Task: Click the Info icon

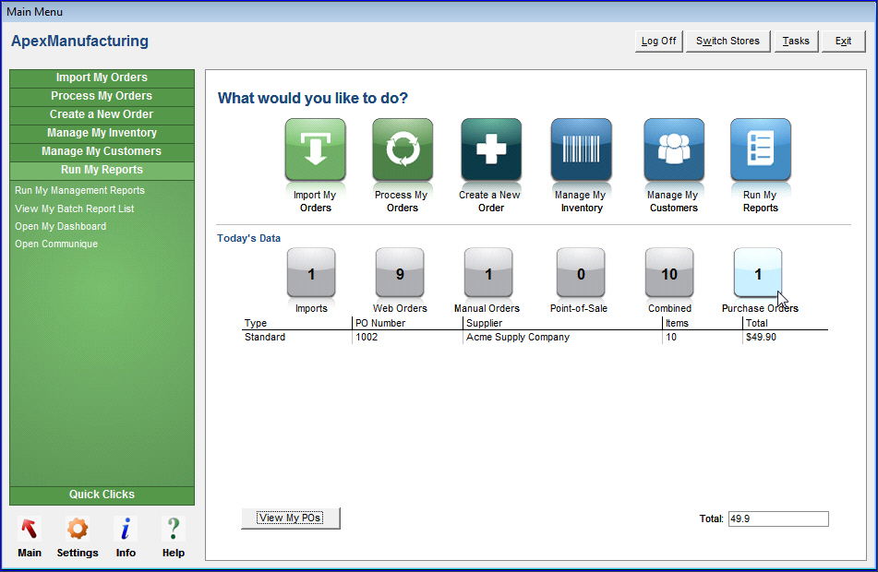Action: pyautogui.click(x=126, y=530)
